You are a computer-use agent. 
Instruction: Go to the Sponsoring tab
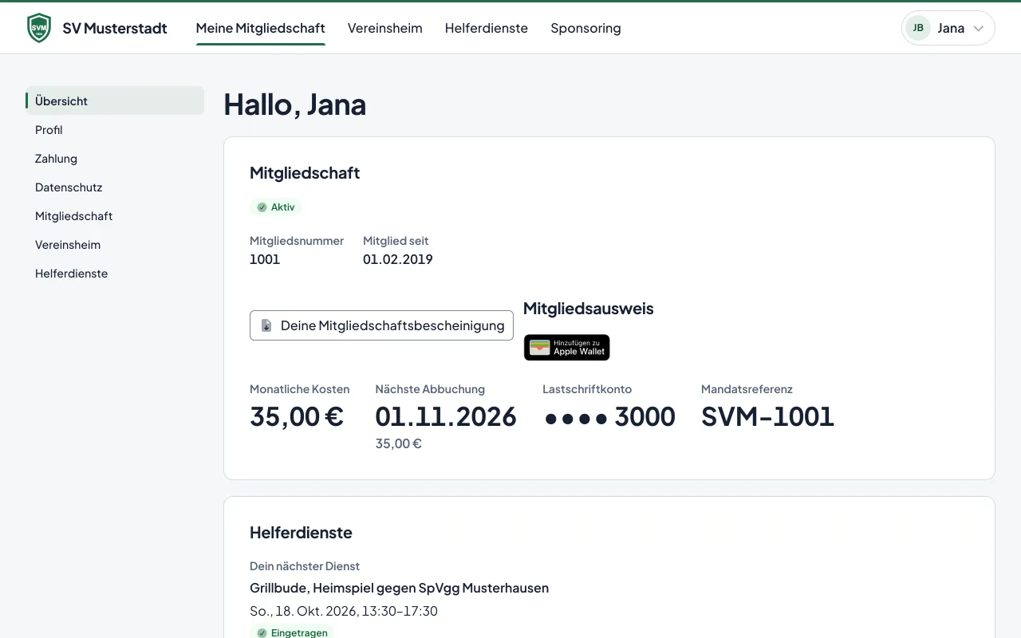[x=585, y=28]
